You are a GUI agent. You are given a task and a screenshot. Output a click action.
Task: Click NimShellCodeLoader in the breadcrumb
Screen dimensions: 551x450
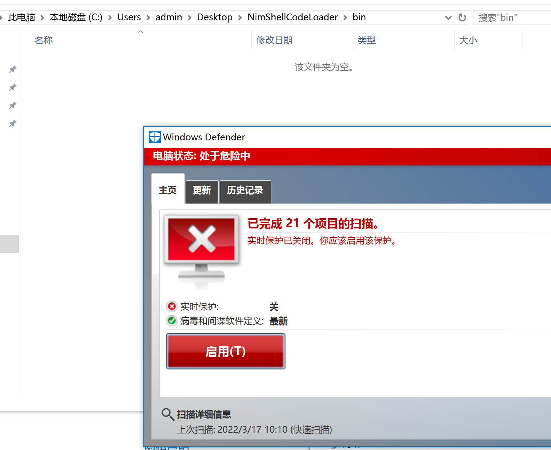click(292, 17)
